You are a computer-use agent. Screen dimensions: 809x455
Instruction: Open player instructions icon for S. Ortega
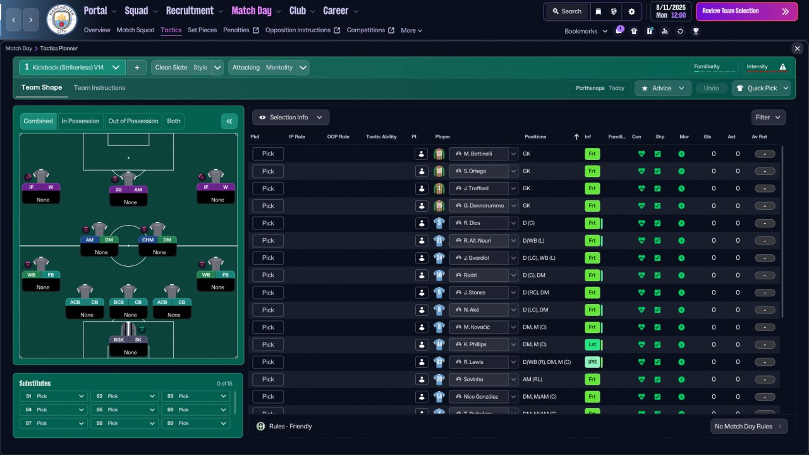421,171
